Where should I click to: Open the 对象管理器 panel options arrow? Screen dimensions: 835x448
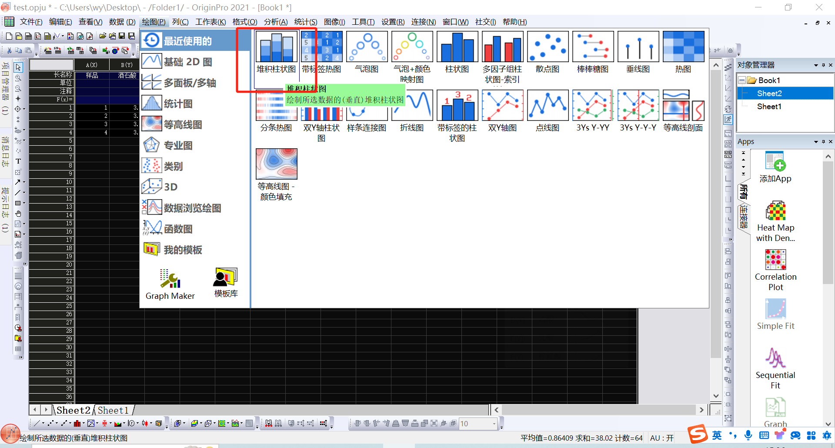point(816,65)
